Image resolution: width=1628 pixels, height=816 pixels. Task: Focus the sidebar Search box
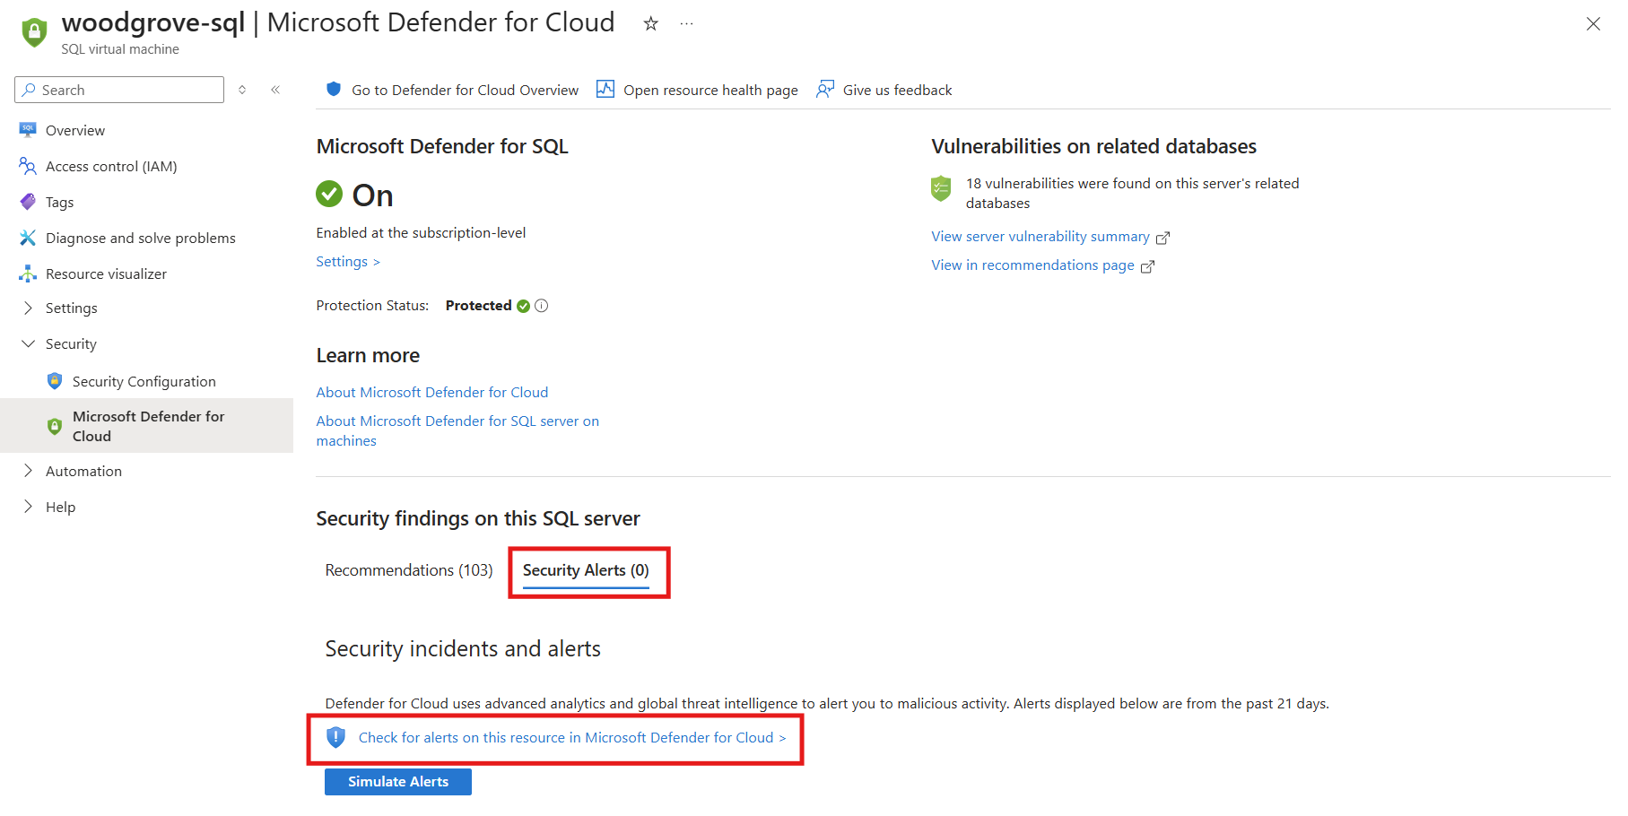click(119, 90)
